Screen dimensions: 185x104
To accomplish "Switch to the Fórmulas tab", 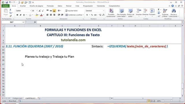I will (50, 6).
